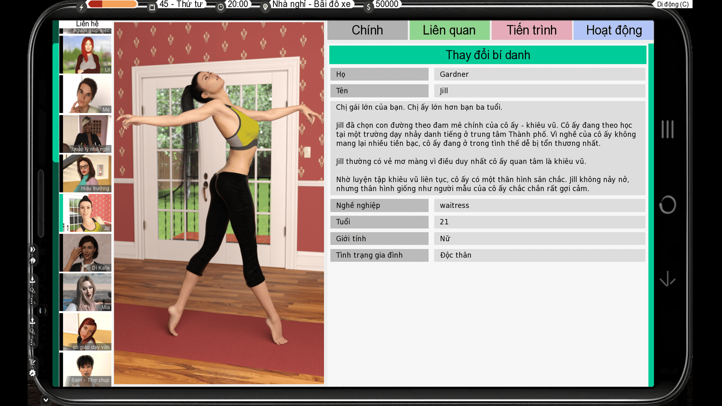The width and height of the screenshot is (722, 406).
Task: Select the Dì Kate contact thumbnail
Action: click(87, 253)
